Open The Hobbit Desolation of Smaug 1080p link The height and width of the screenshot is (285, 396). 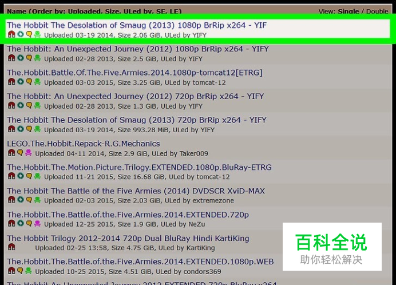(x=137, y=25)
